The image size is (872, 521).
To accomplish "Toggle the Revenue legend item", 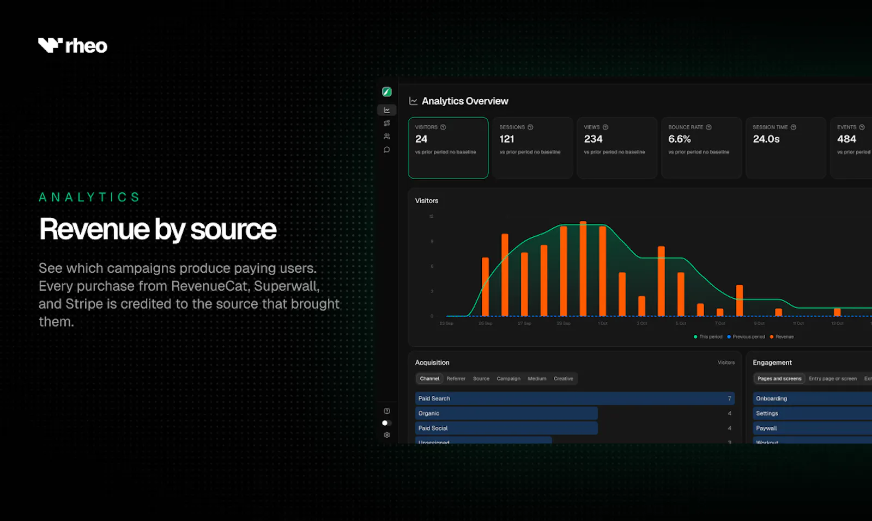I will pos(782,337).
